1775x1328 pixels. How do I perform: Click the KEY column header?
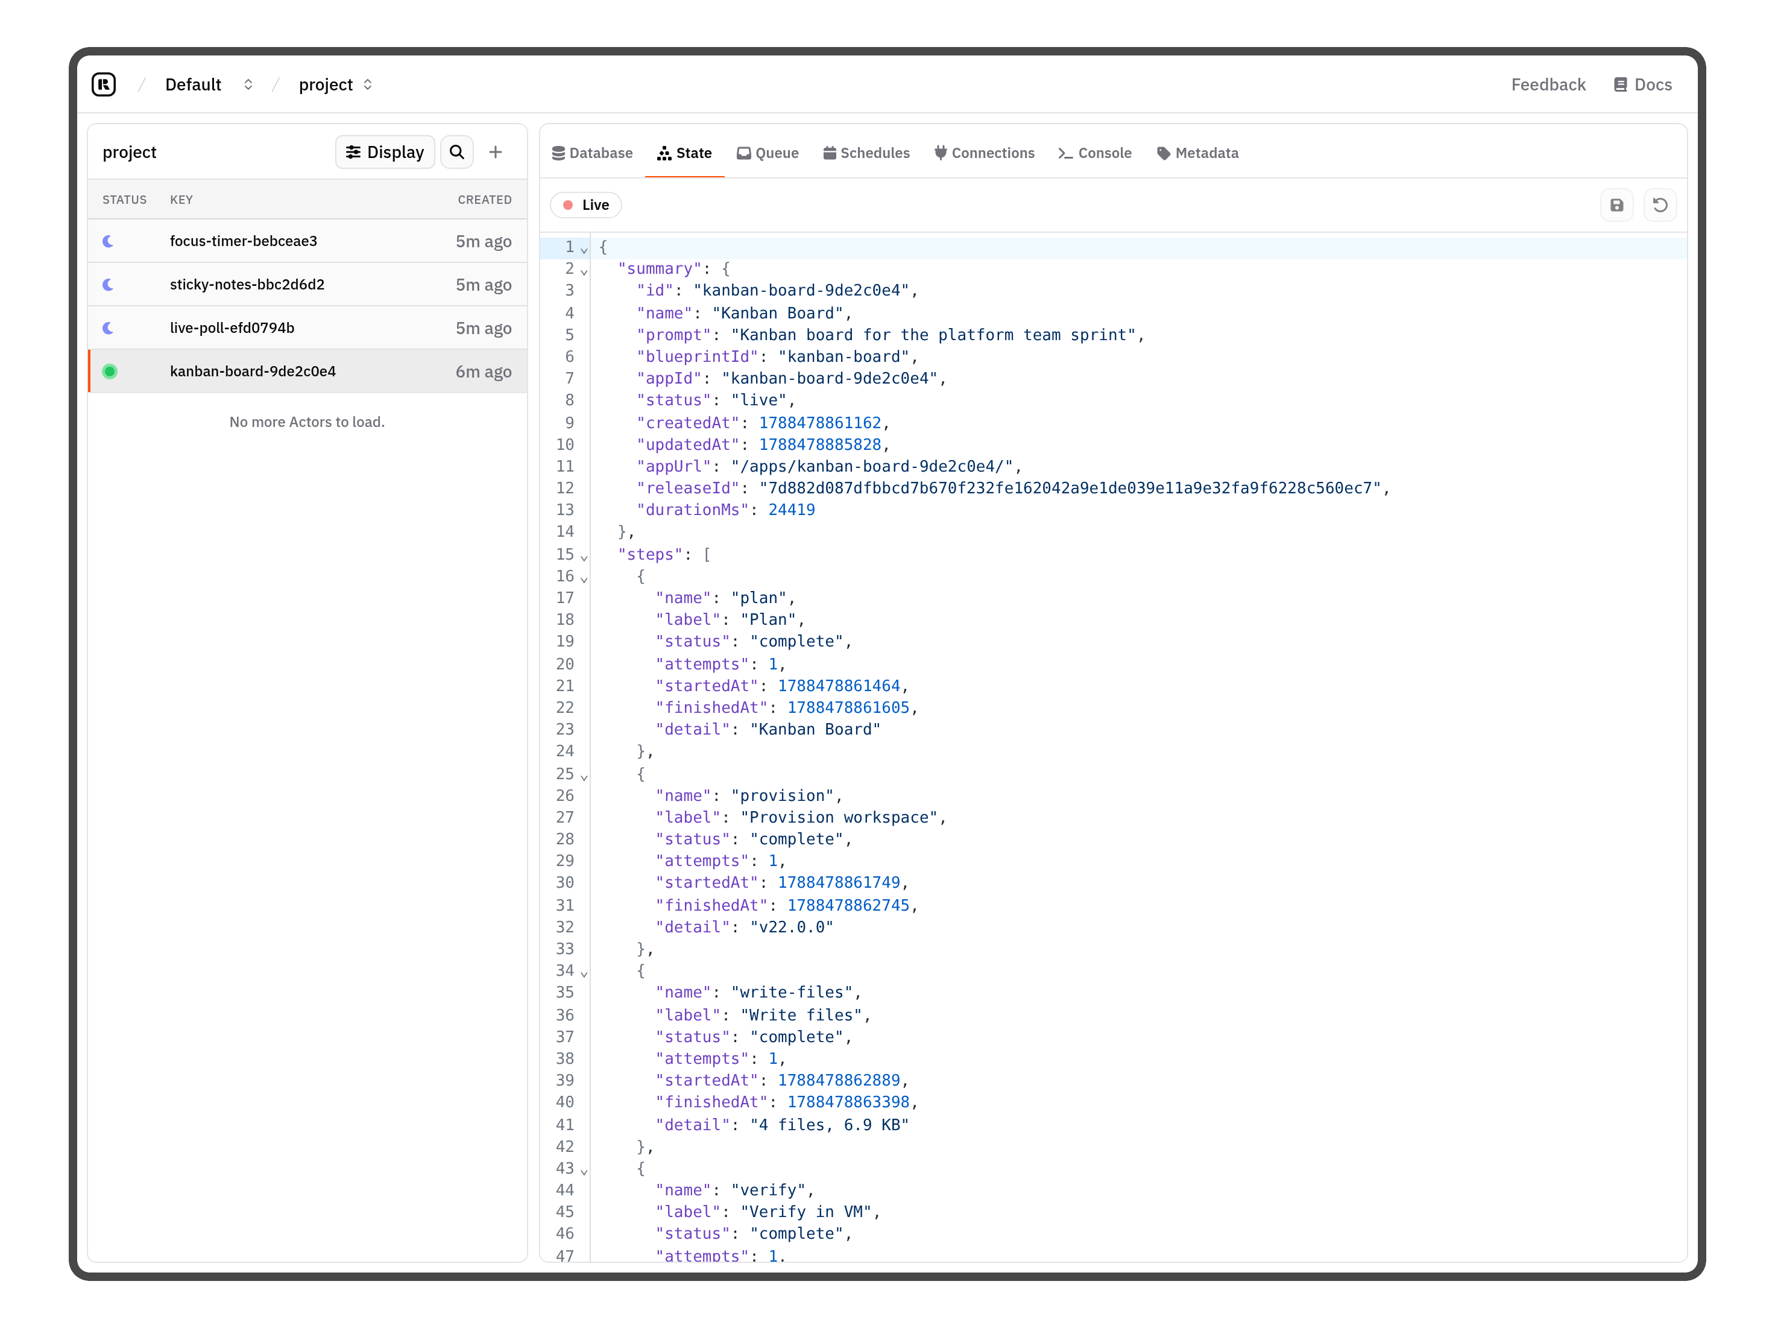click(181, 199)
